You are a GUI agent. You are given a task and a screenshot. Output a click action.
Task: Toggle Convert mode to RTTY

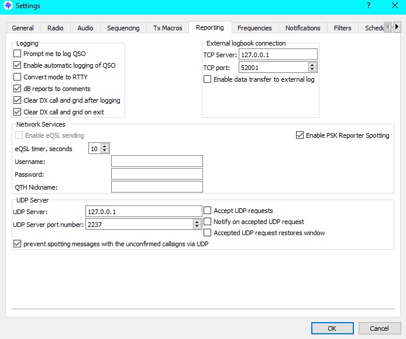pos(17,77)
